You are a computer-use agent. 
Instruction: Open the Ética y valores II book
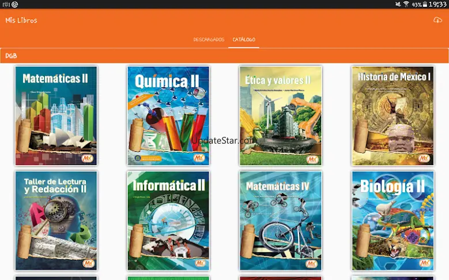(x=281, y=116)
